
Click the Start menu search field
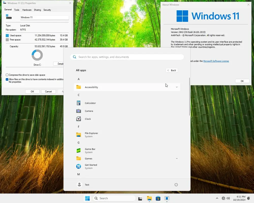(x=127, y=57)
